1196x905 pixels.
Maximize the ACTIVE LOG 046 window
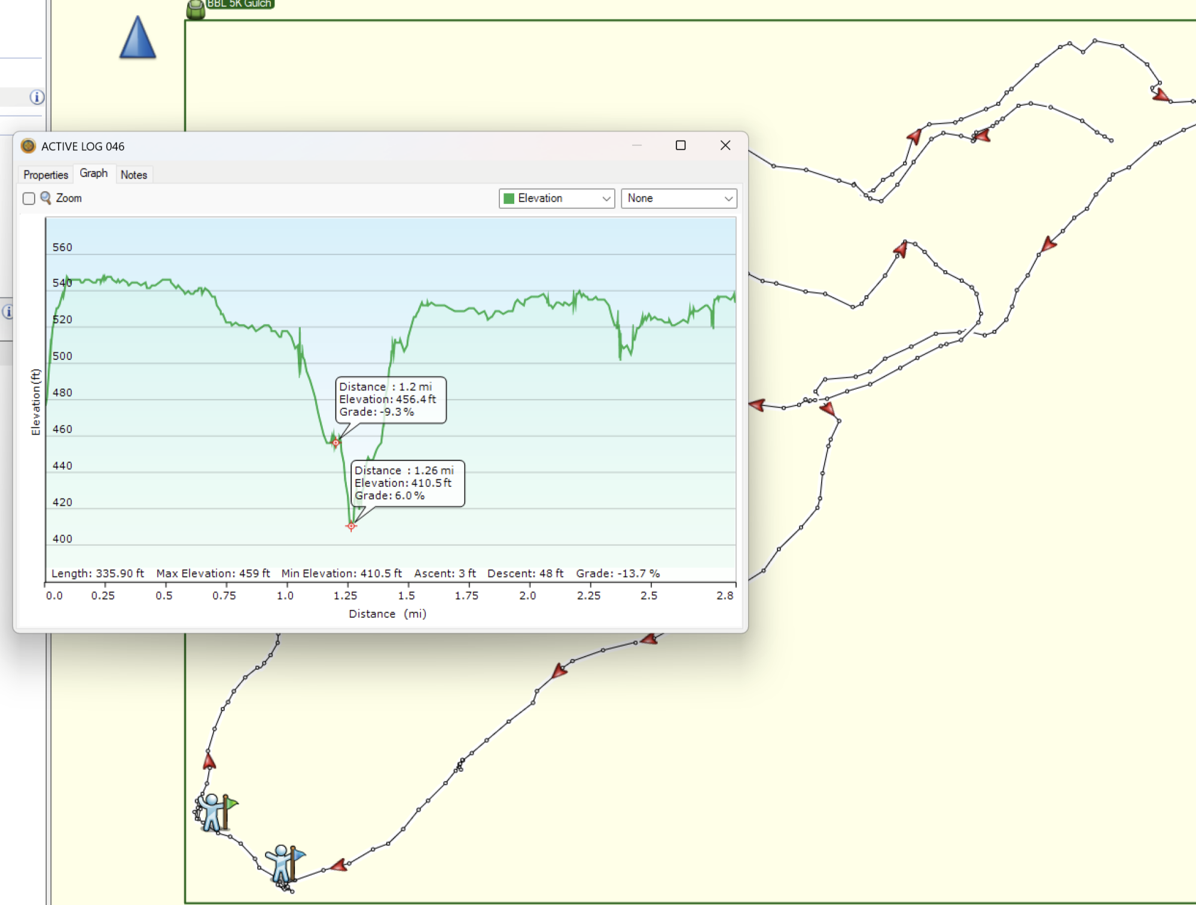[681, 145]
